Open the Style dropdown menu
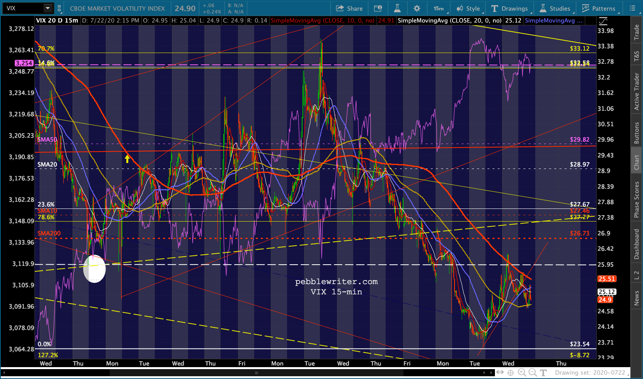Image resolution: width=643 pixels, height=379 pixels. (x=468, y=8)
